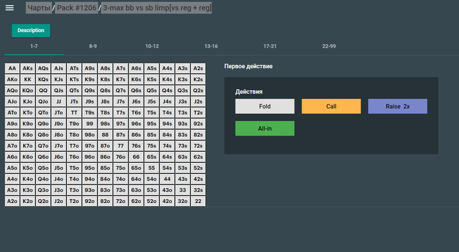Click the Чарты breadcrumb link
Screen dimensions: 459x252
point(39,8)
